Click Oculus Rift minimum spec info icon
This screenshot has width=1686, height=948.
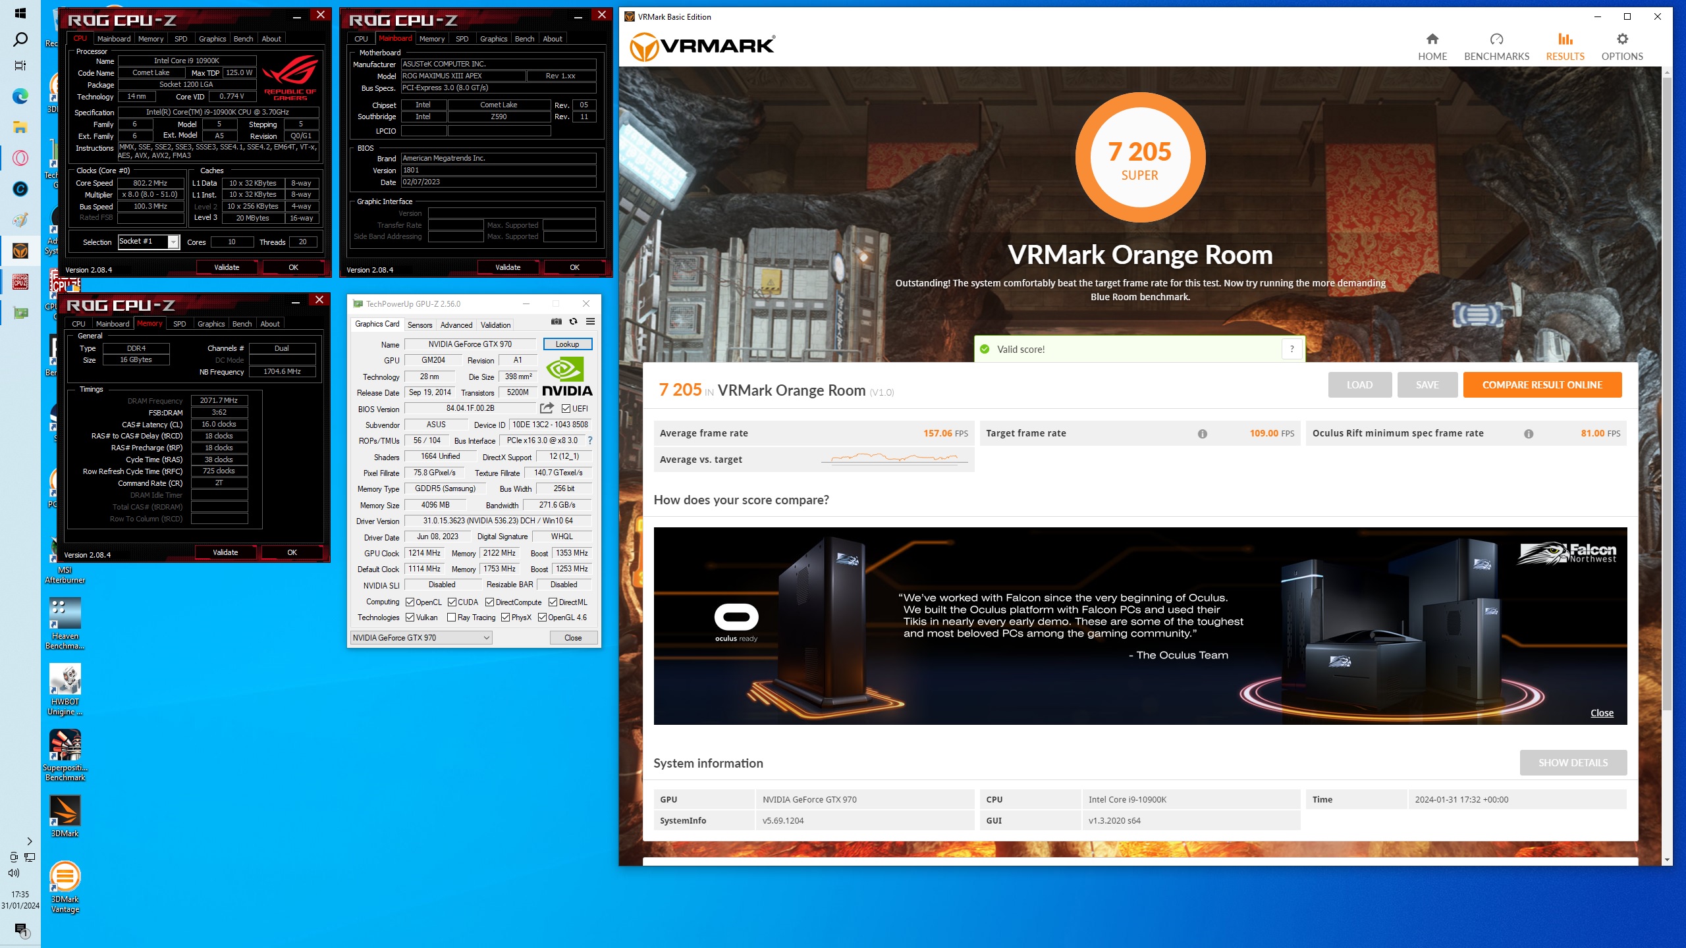point(1529,434)
